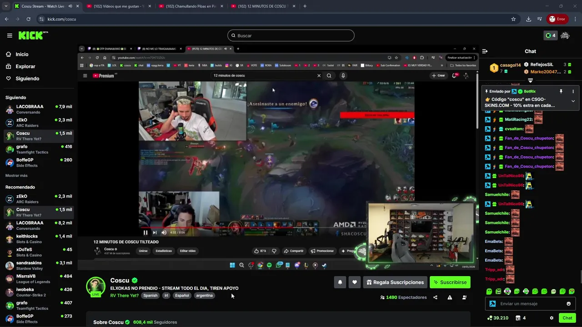Open keithlocks channel in the Recomendado list
Screen dimensions: 582x327
39,239
